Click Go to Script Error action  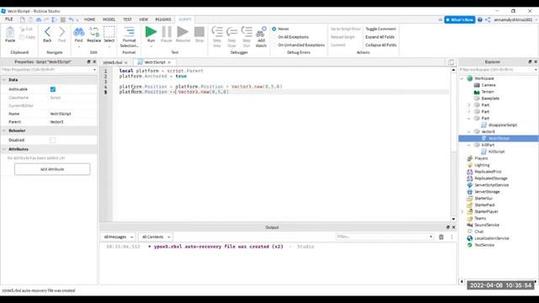345,29
